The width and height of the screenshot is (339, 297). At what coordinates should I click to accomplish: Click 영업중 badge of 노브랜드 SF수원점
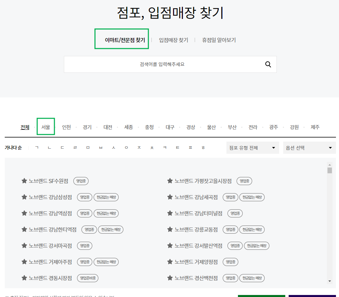(81, 181)
